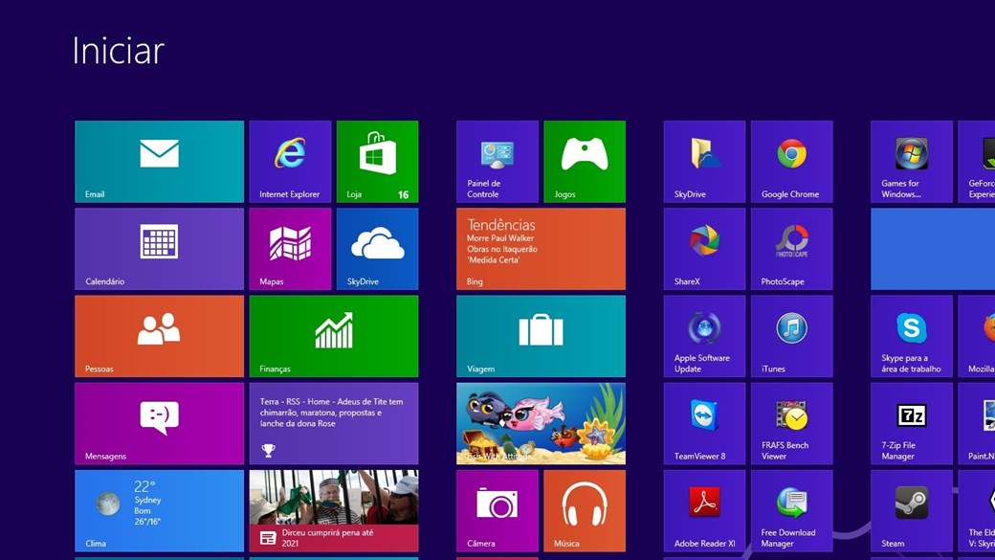Open the Pessoas tile
This screenshot has height=560, width=995.
(x=159, y=335)
